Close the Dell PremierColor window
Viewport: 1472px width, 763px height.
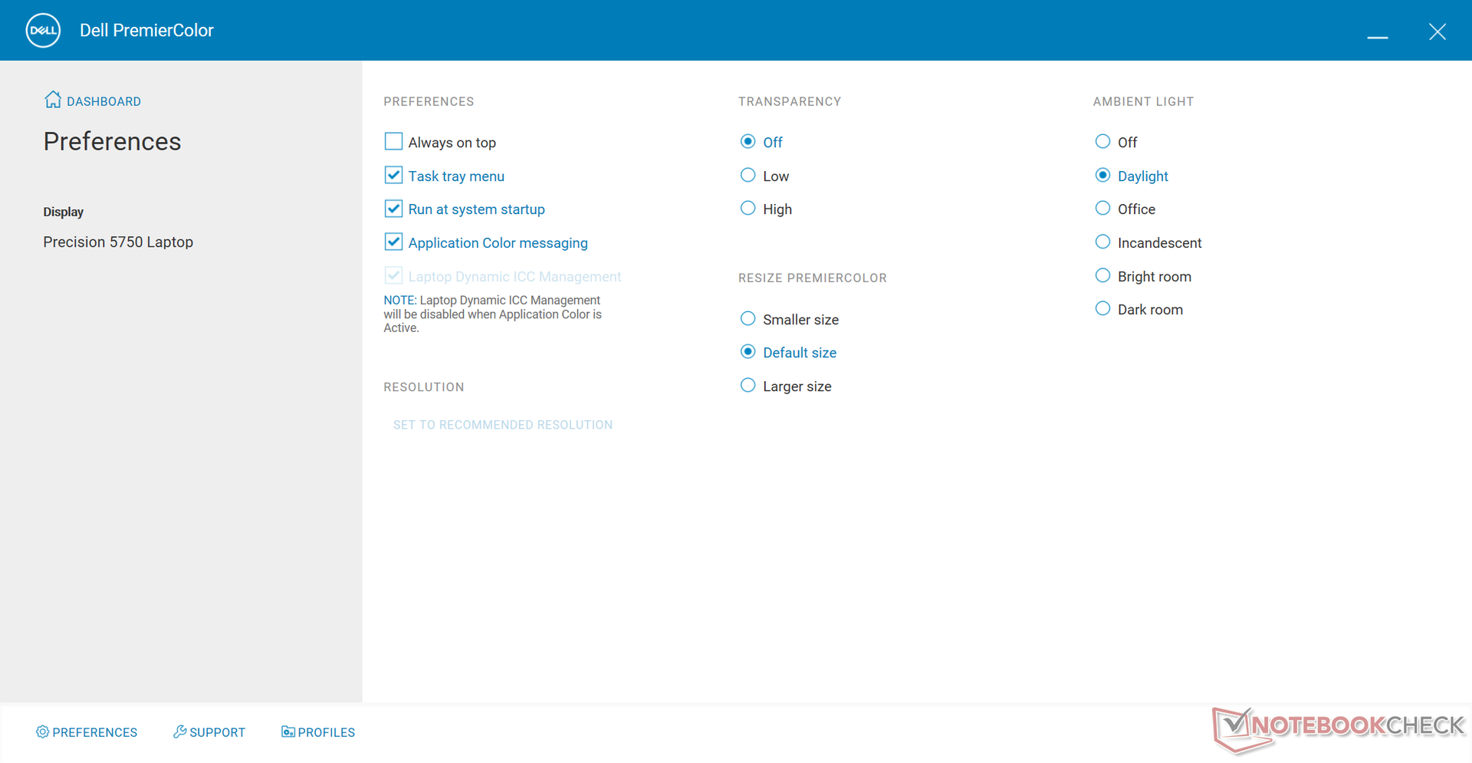[x=1437, y=31]
